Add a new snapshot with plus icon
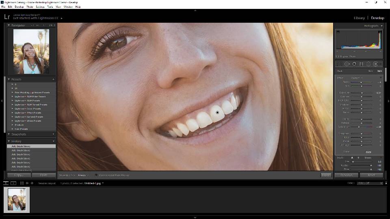390x219 pixels. click(x=53, y=134)
